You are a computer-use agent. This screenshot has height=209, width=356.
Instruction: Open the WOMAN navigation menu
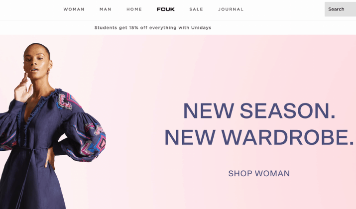[74, 9]
